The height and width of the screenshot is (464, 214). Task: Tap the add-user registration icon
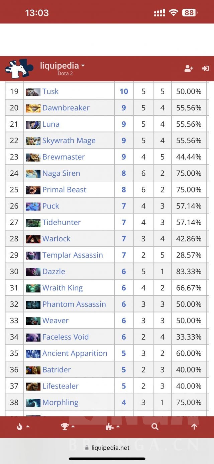tap(189, 68)
